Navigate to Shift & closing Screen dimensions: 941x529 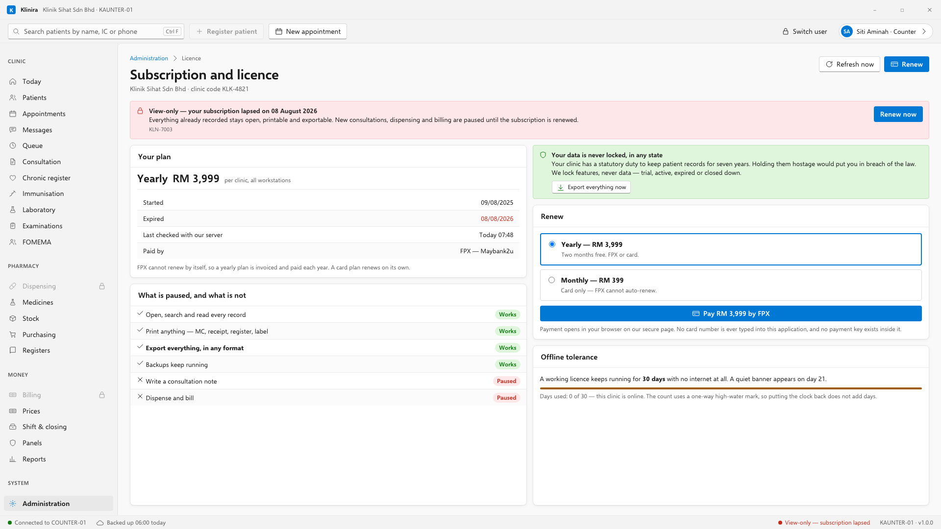[58, 427]
